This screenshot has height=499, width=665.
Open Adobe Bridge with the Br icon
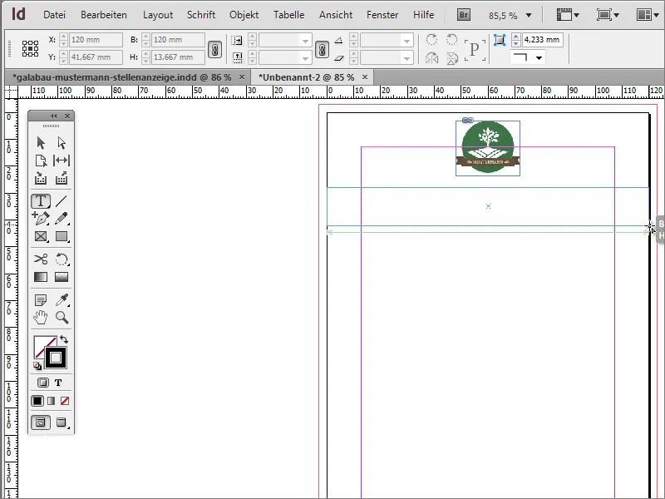click(463, 14)
